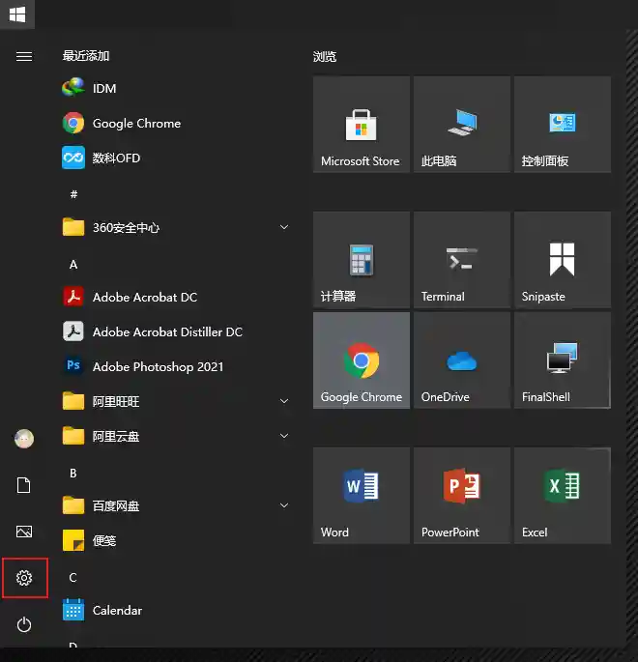Launch the Excel tile

point(563,496)
